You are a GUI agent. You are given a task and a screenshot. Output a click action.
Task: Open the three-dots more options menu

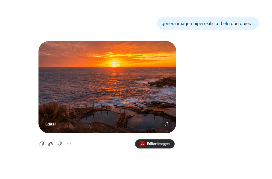(69, 144)
